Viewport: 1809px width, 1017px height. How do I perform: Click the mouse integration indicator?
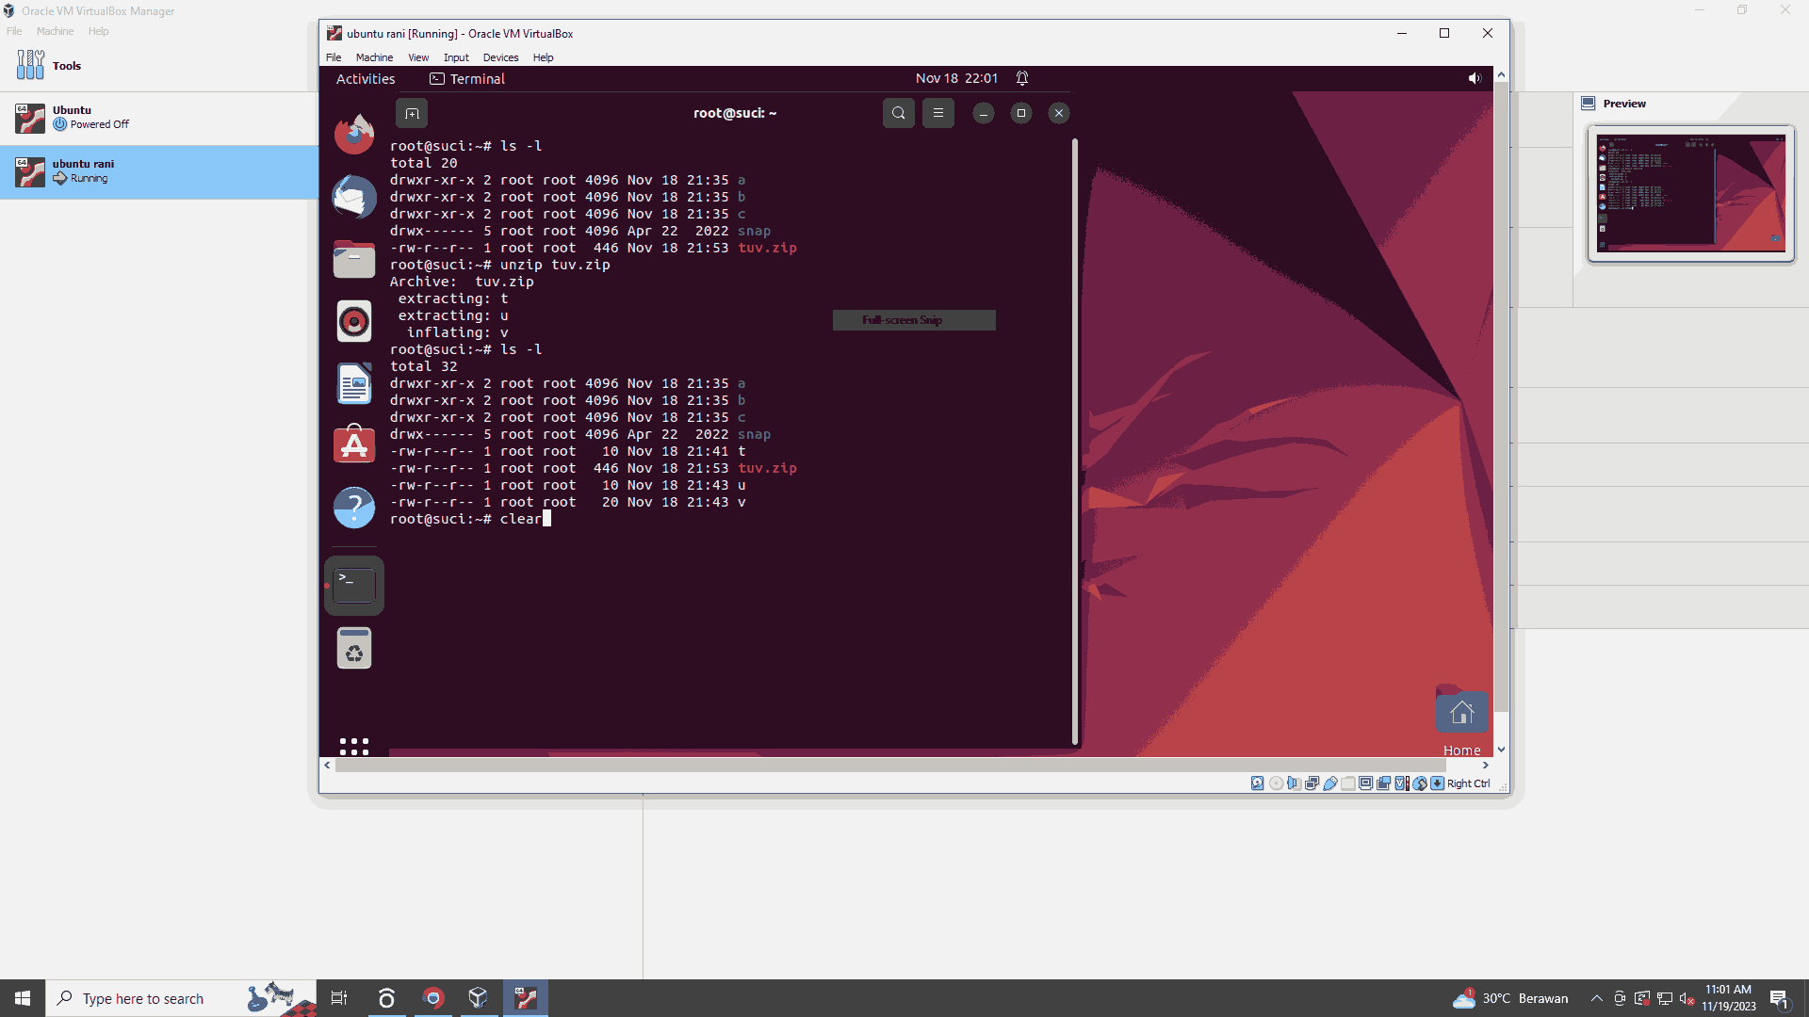pos(1420,783)
